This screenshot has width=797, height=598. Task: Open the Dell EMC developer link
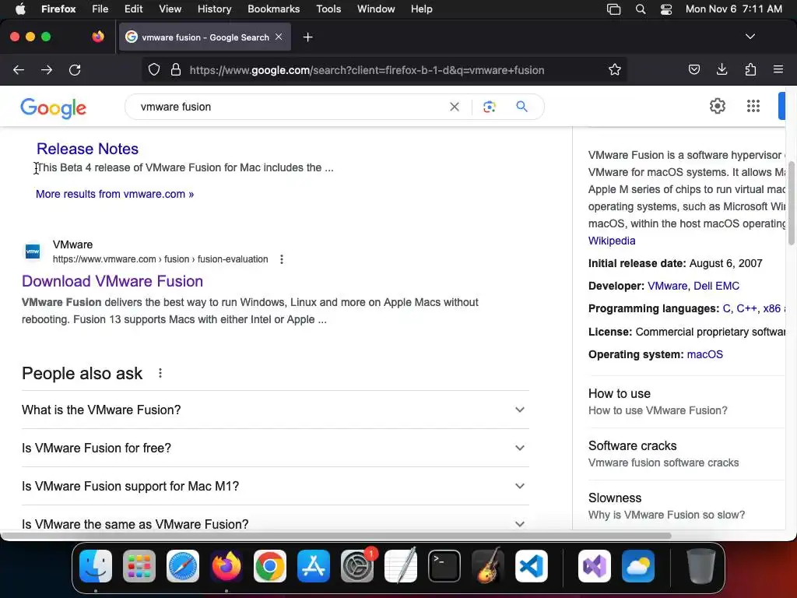pos(716,286)
